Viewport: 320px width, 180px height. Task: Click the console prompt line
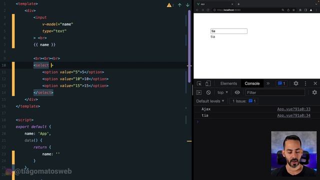pyautogui.click(x=256, y=122)
